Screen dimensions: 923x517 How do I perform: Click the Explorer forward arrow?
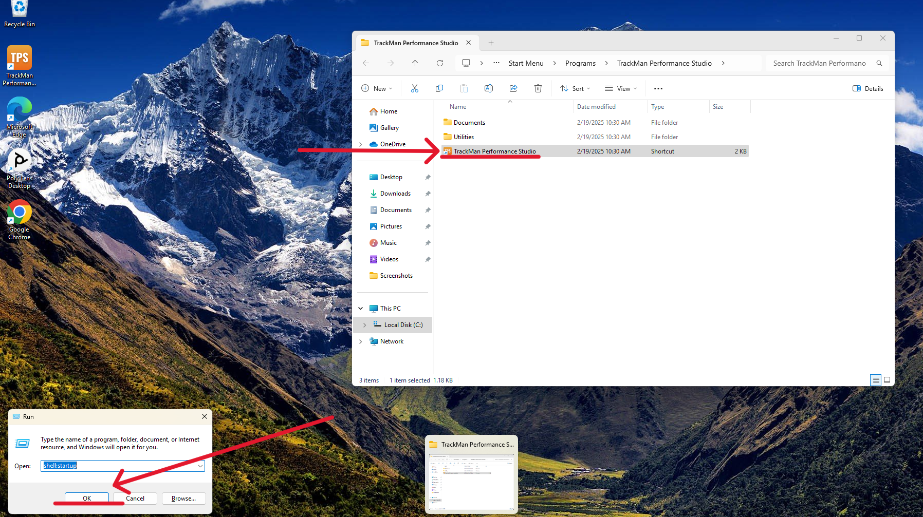coord(391,63)
